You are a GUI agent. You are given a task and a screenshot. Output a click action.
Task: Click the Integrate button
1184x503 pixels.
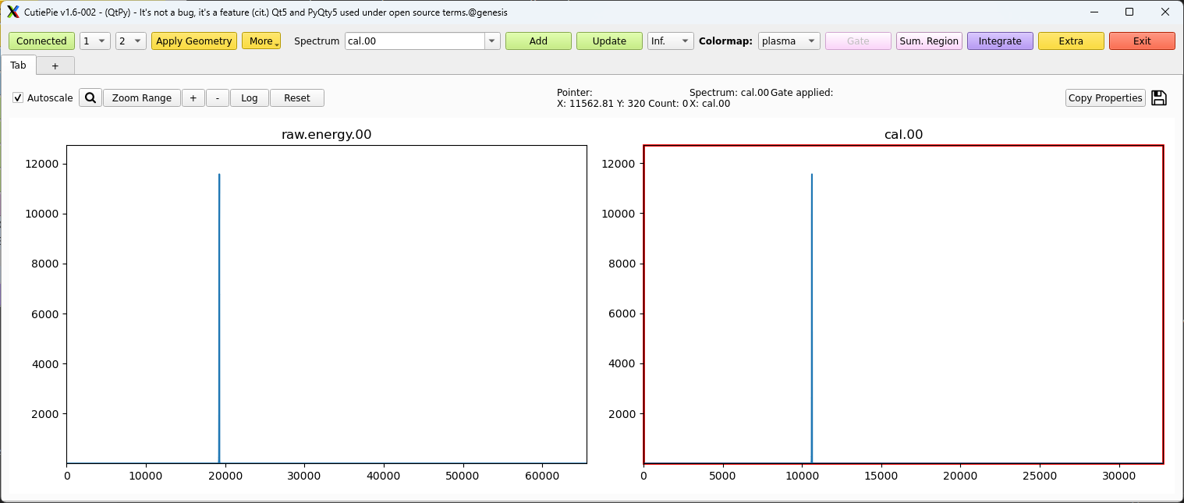(1000, 41)
